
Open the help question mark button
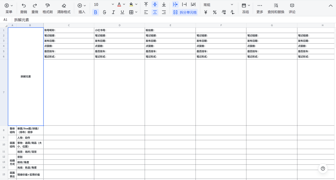tap(323, 168)
